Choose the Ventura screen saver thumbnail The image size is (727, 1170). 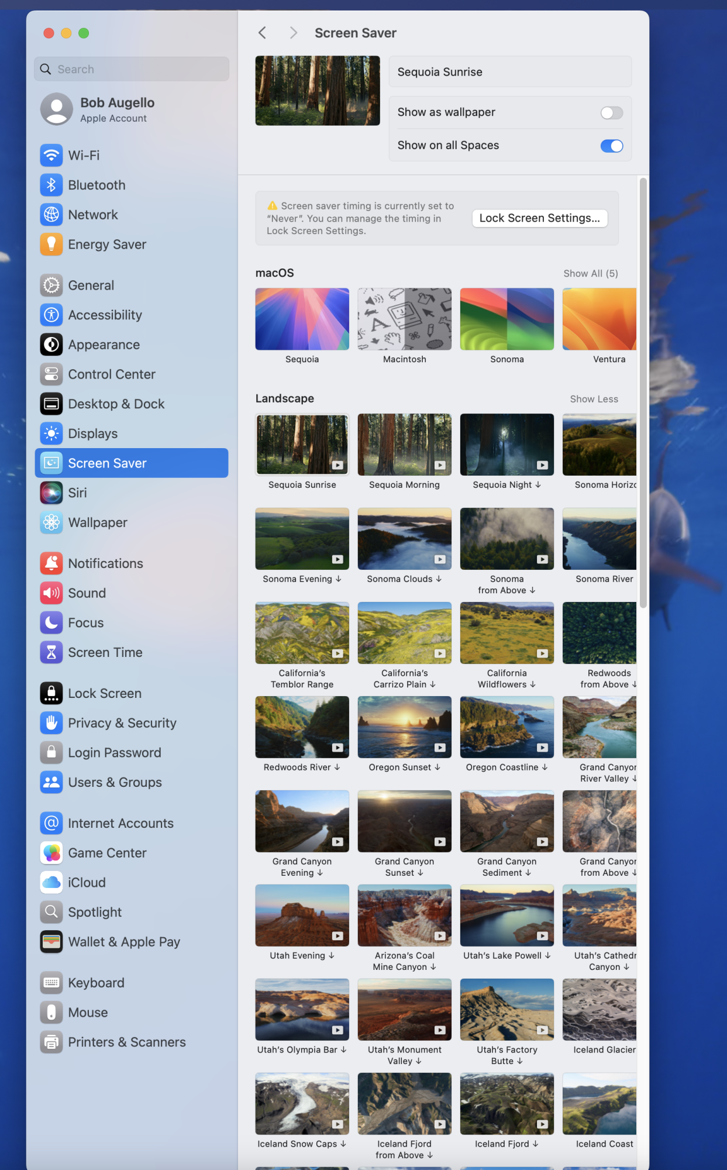599,319
